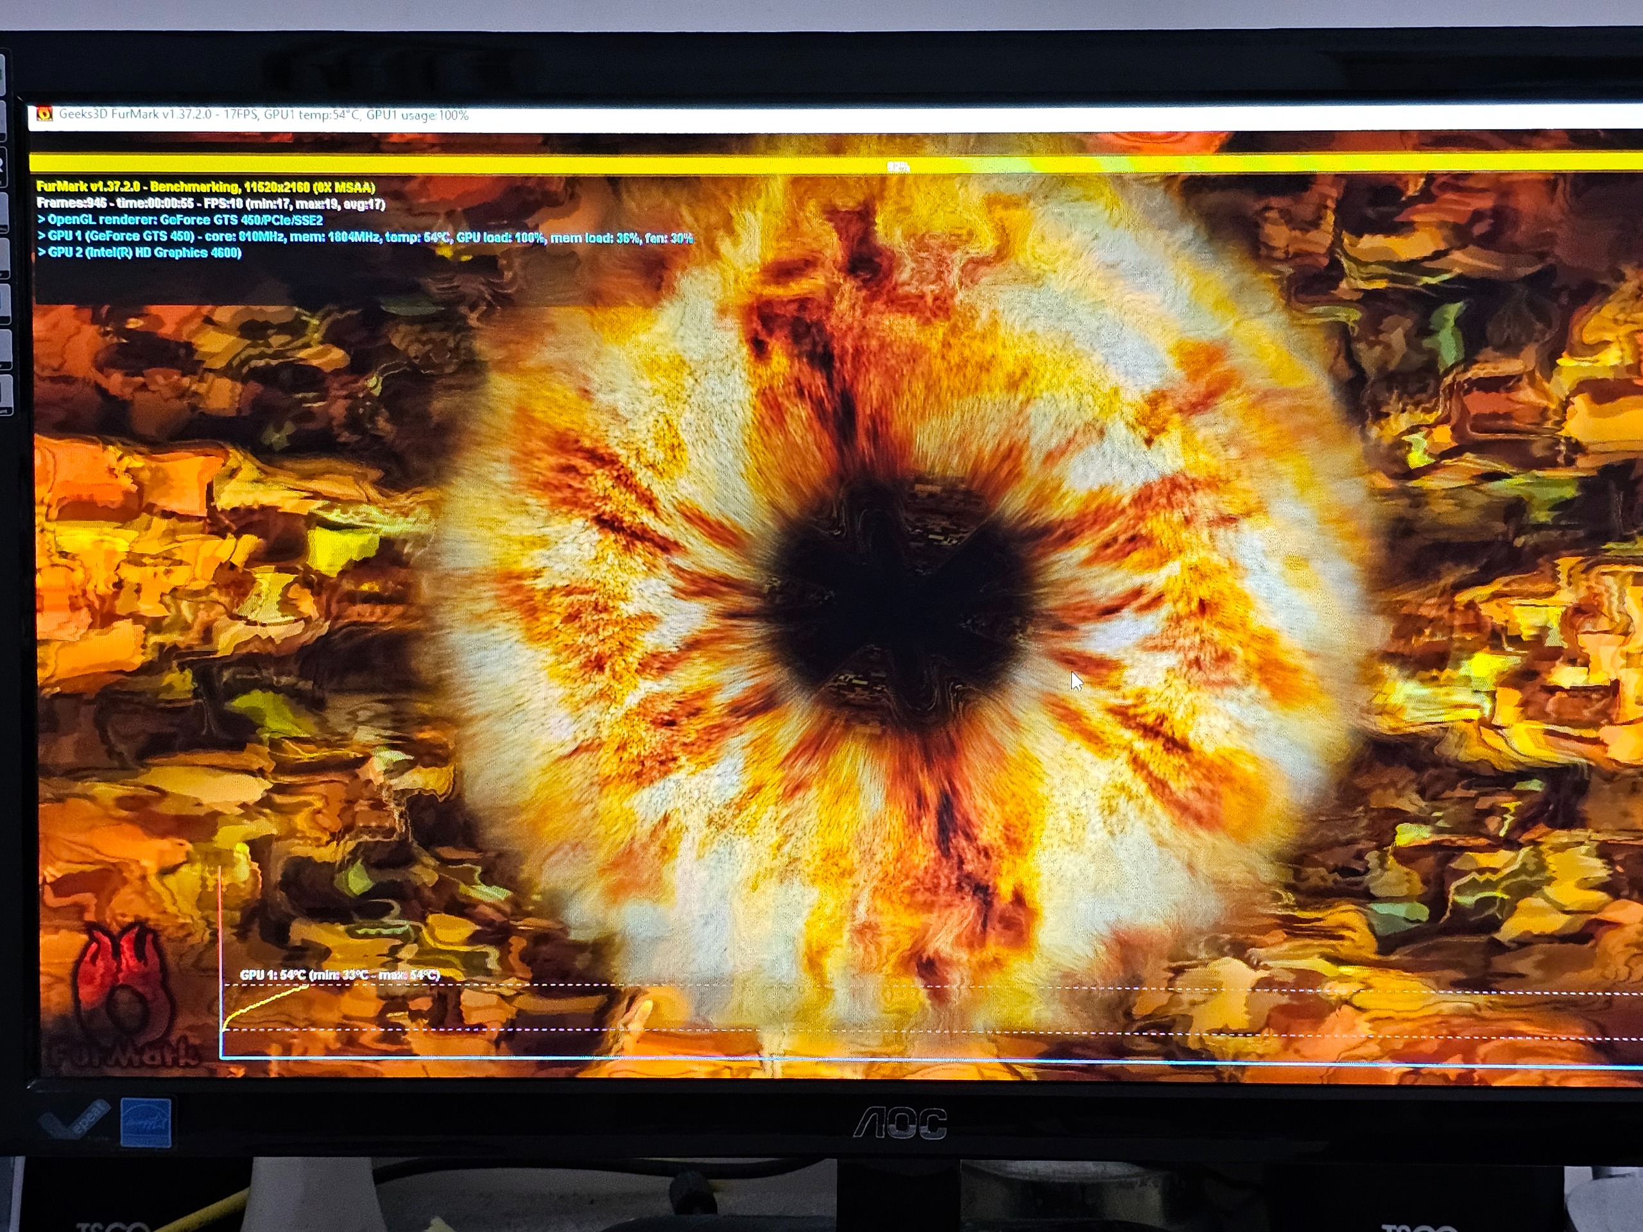Screen dimensions: 1643x1232
Task: Click the FurMark window title text
Action: click(264, 115)
